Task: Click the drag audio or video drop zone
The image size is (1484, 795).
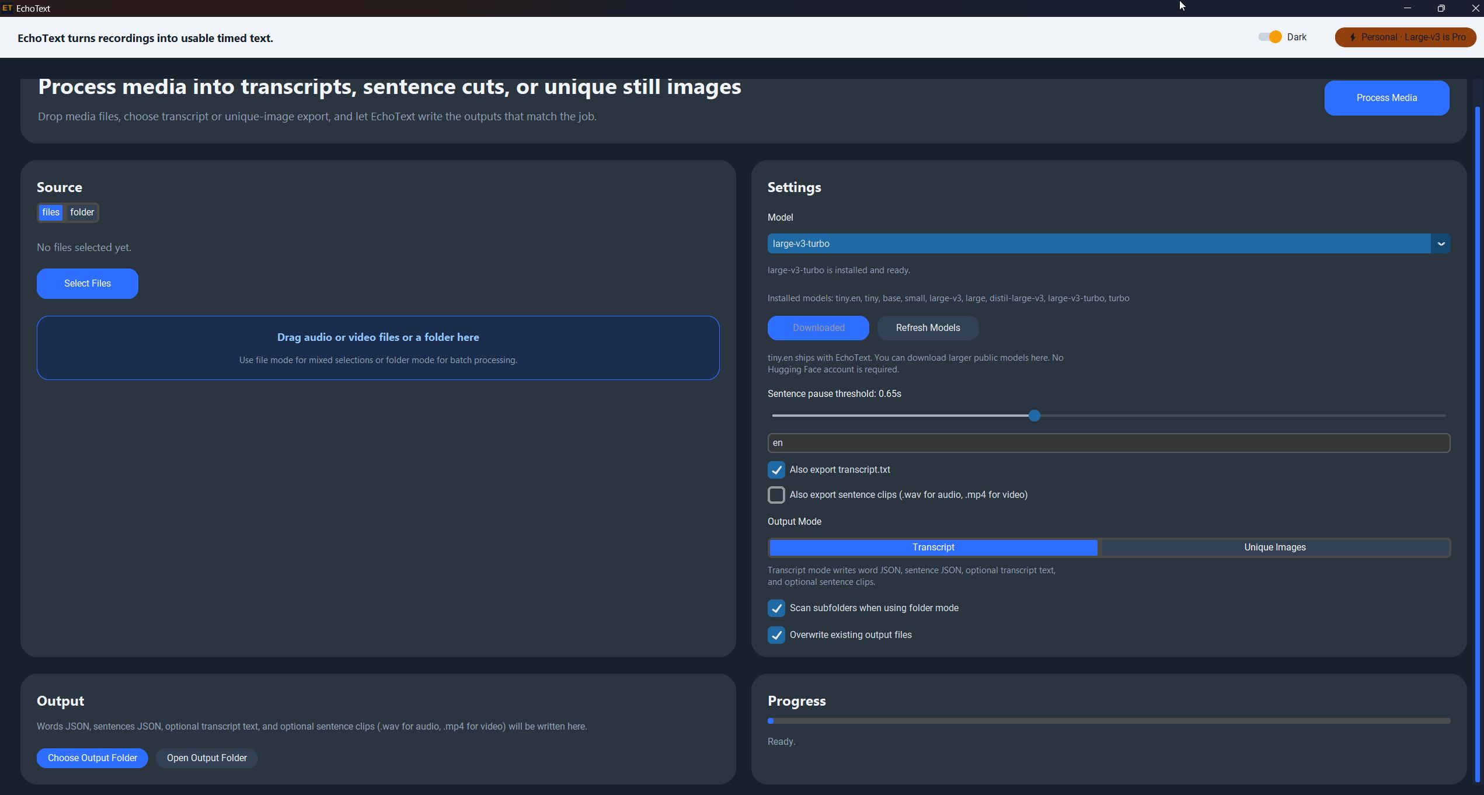Action: [x=378, y=348]
